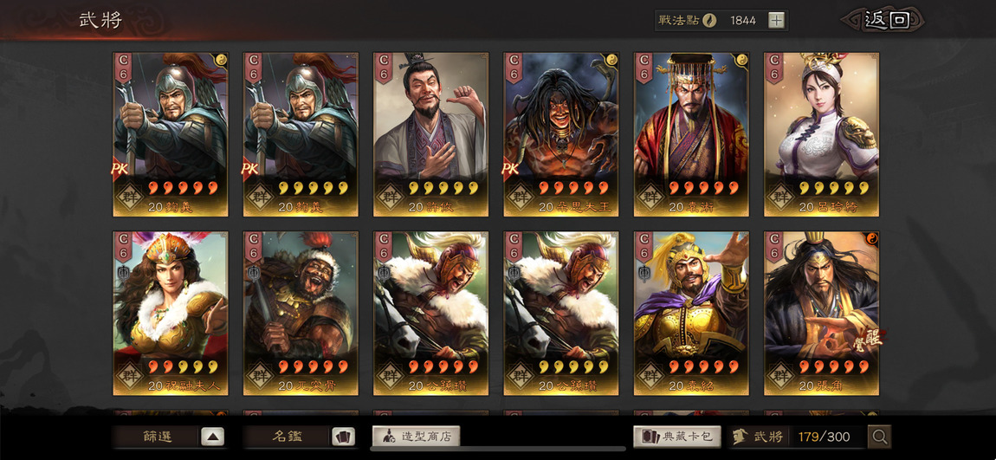996x460 pixels.
Task: Add more 戰法點 with plus icon
Action: pos(776,20)
